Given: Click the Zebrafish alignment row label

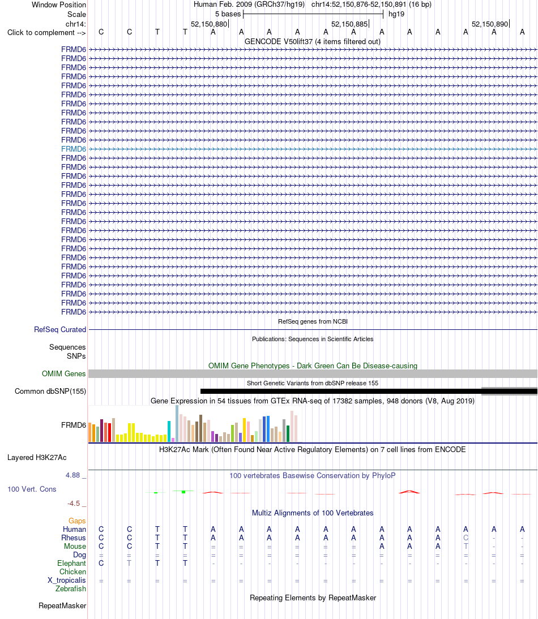Looking at the screenshot, I should pyautogui.click(x=71, y=588).
